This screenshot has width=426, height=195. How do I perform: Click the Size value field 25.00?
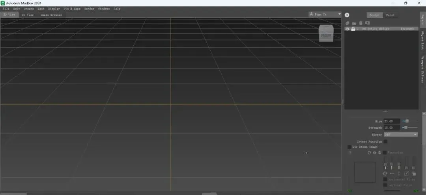392,121
